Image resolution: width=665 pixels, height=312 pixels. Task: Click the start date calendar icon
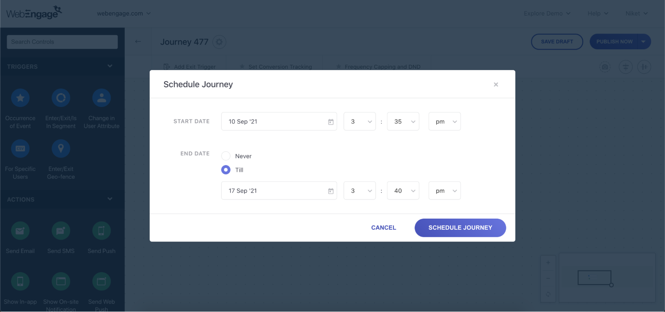331,122
